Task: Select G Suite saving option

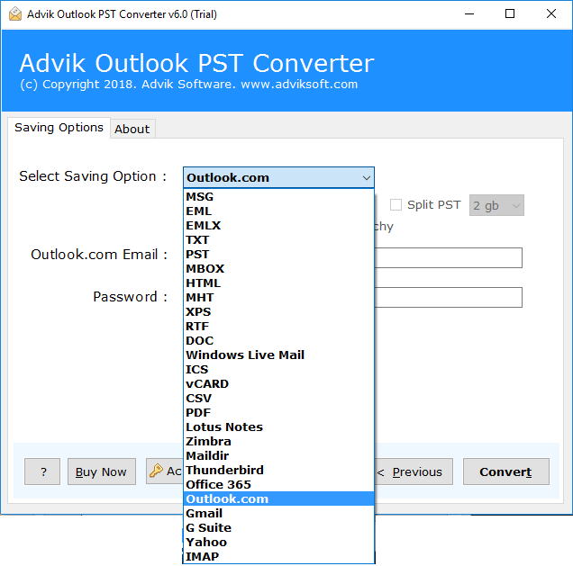Action: coord(278,528)
